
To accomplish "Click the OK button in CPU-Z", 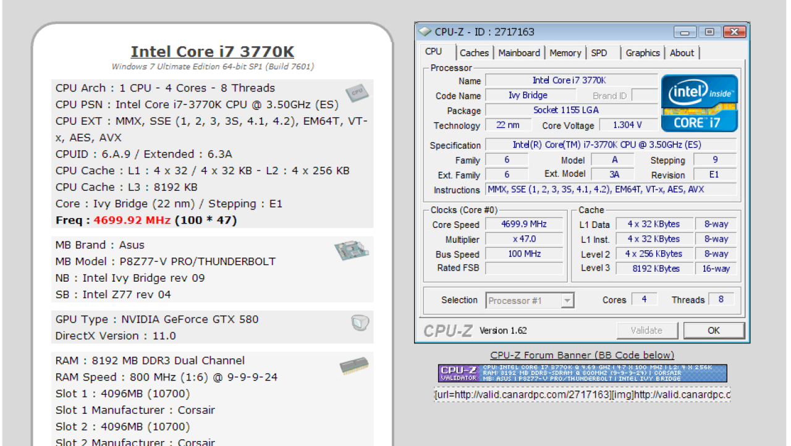I will tap(714, 330).
